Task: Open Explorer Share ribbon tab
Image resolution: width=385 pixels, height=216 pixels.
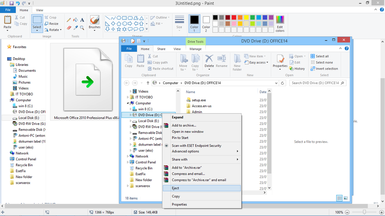Action: click(161, 49)
